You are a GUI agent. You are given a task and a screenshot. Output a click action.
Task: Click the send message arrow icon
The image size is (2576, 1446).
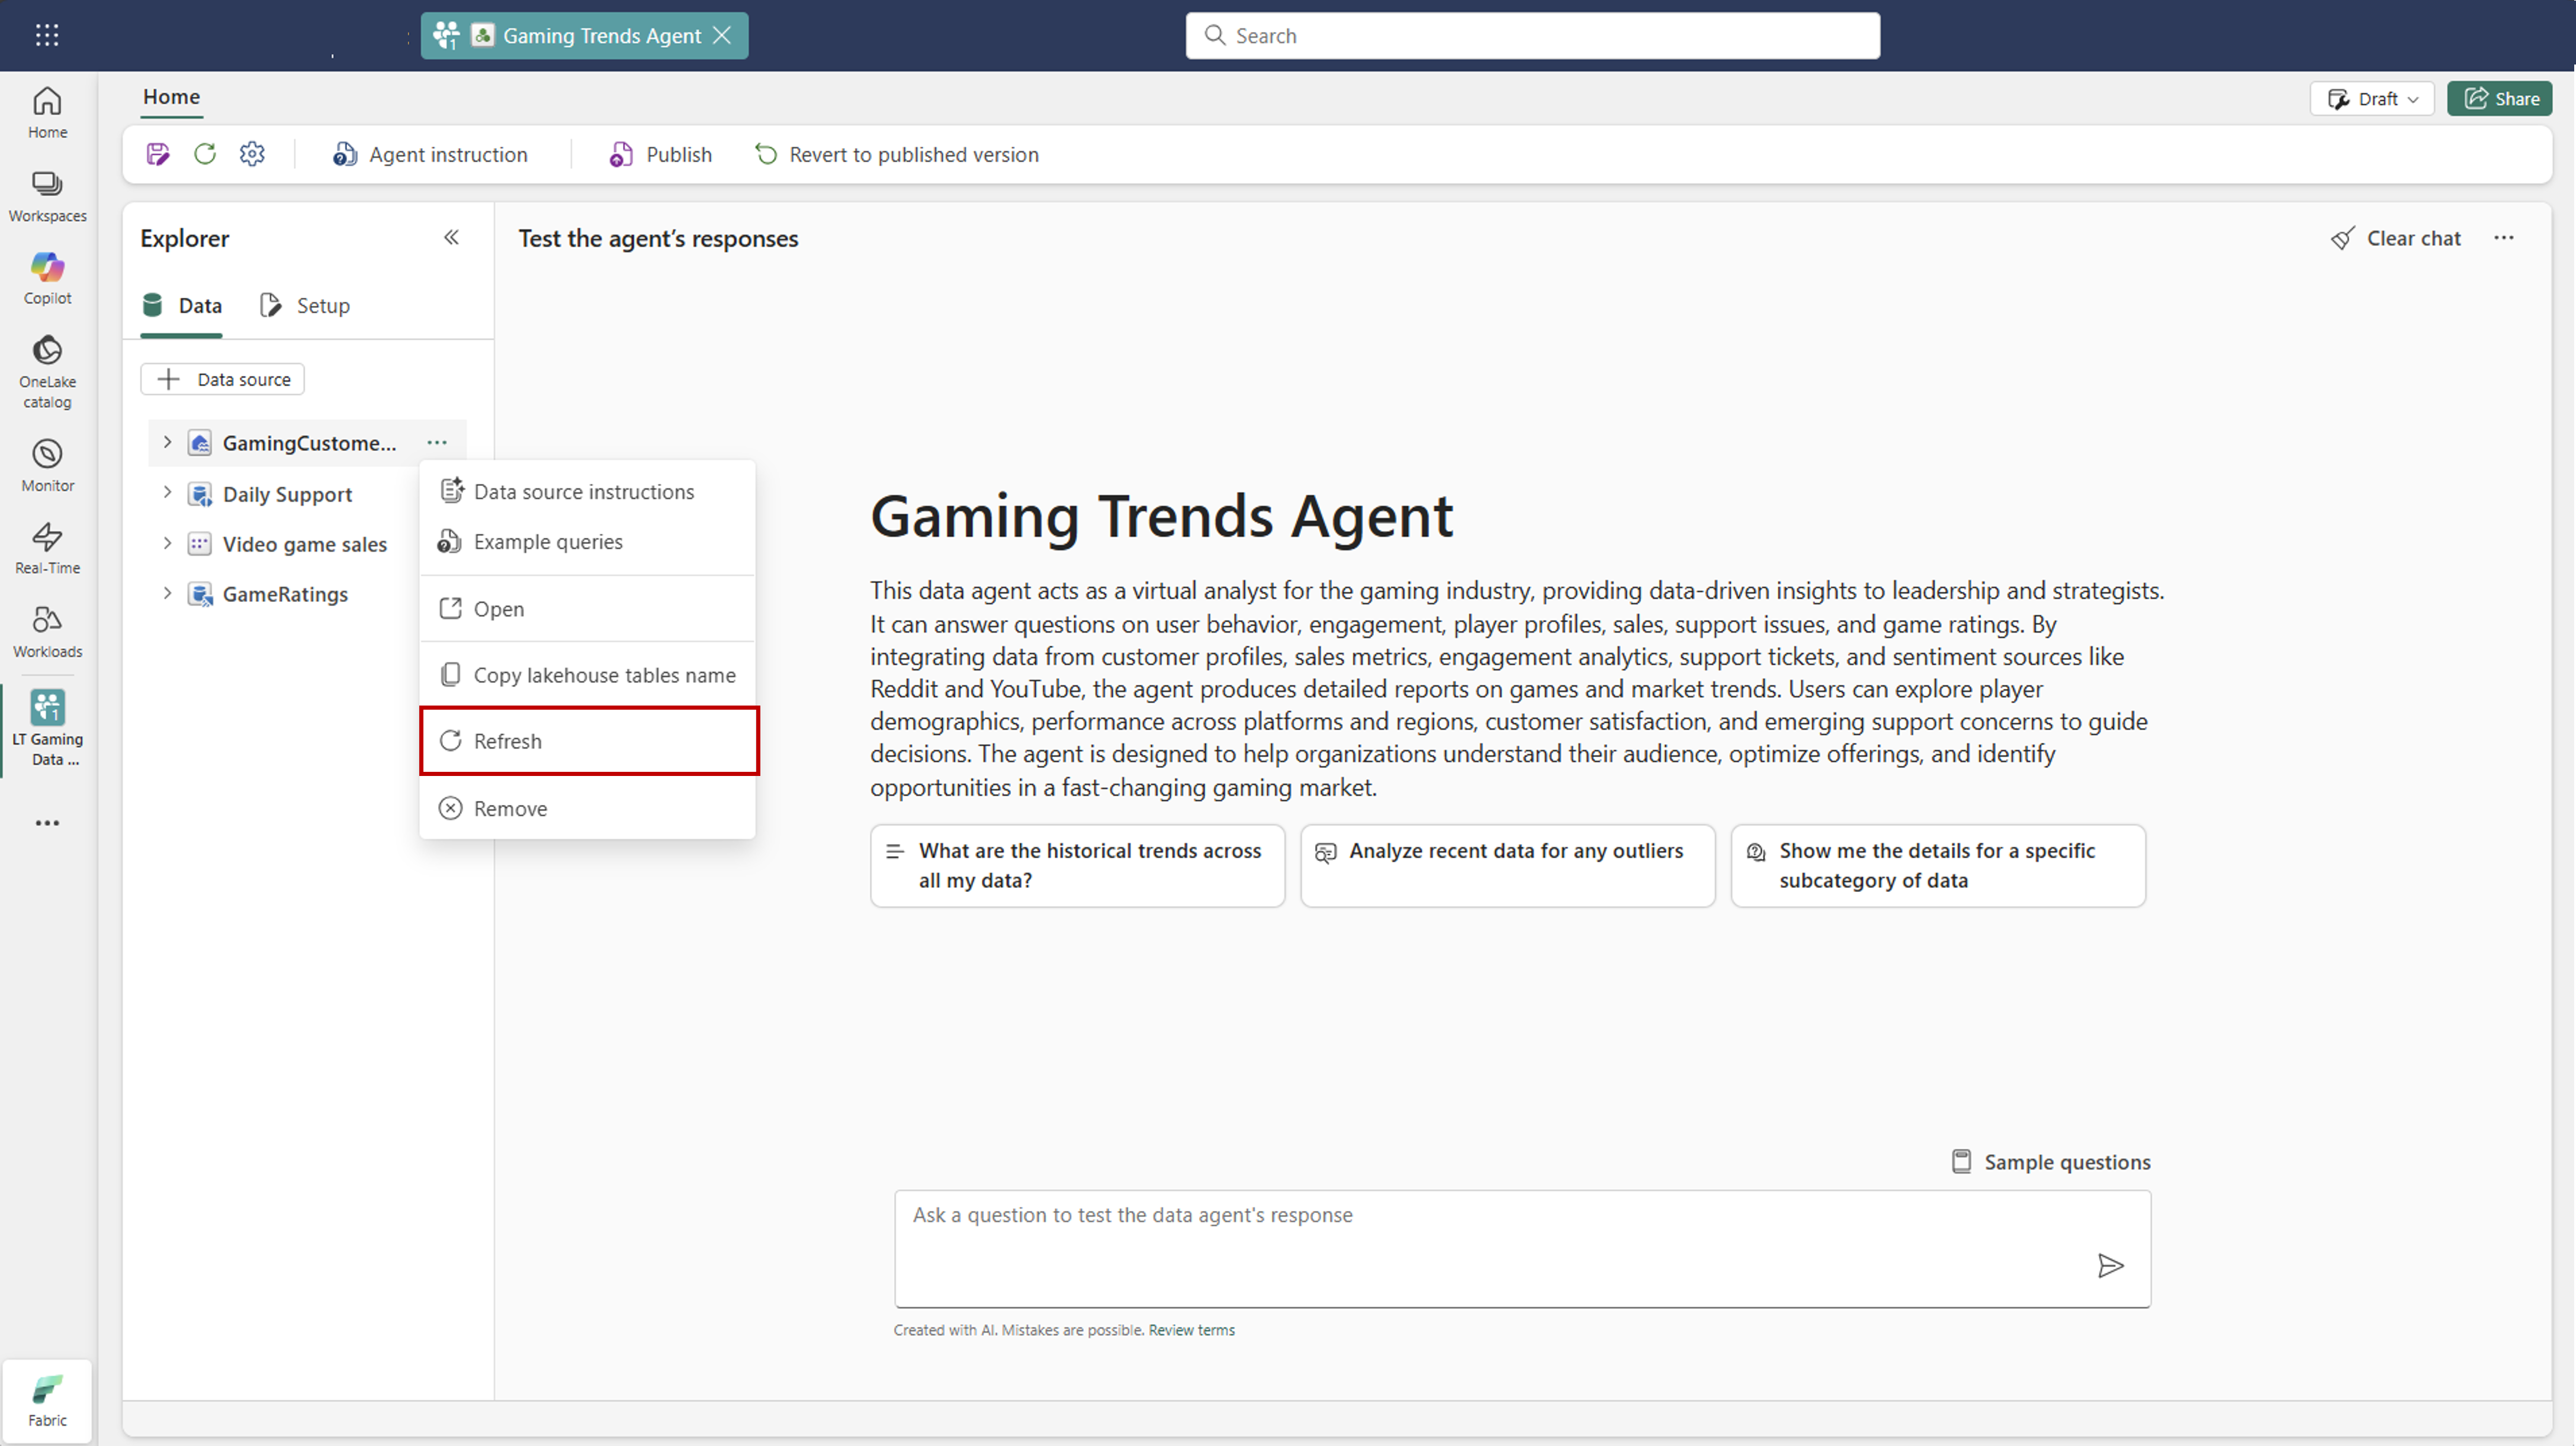tap(2110, 1266)
